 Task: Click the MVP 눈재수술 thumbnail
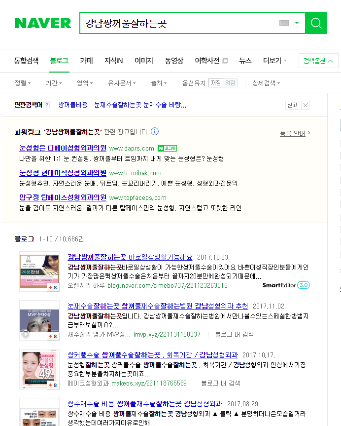pyautogui.click(x=39, y=320)
